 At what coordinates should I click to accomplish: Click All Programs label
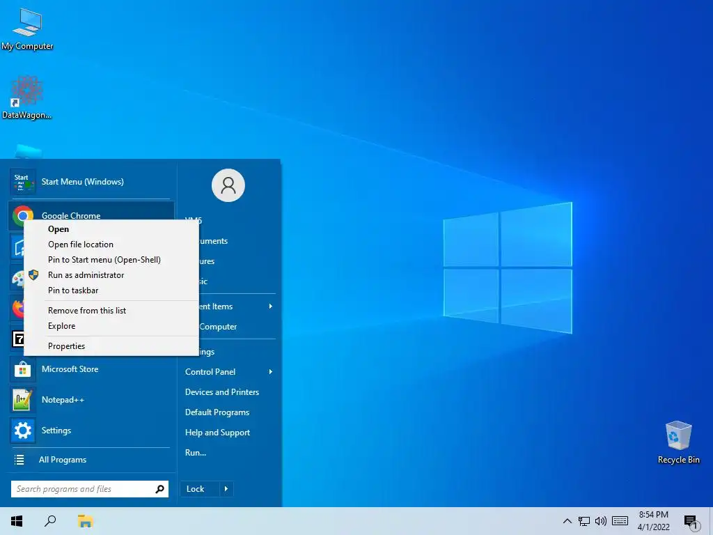pyautogui.click(x=63, y=460)
